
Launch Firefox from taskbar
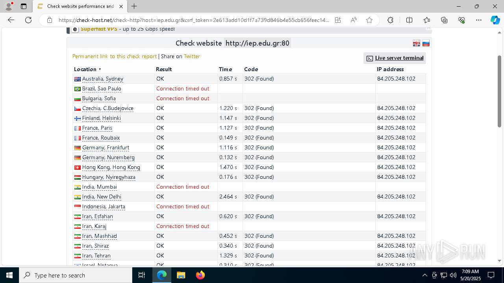tap(200, 275)
